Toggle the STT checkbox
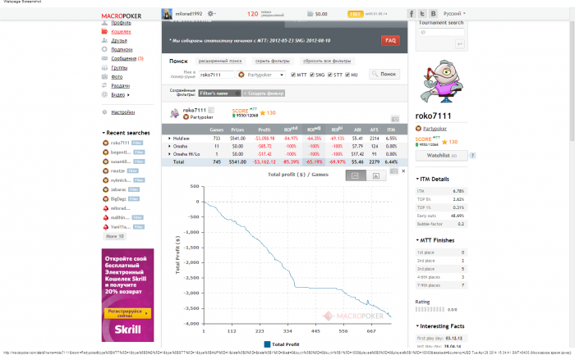Screen dimensions: 575x355 (x=329, y=75)
